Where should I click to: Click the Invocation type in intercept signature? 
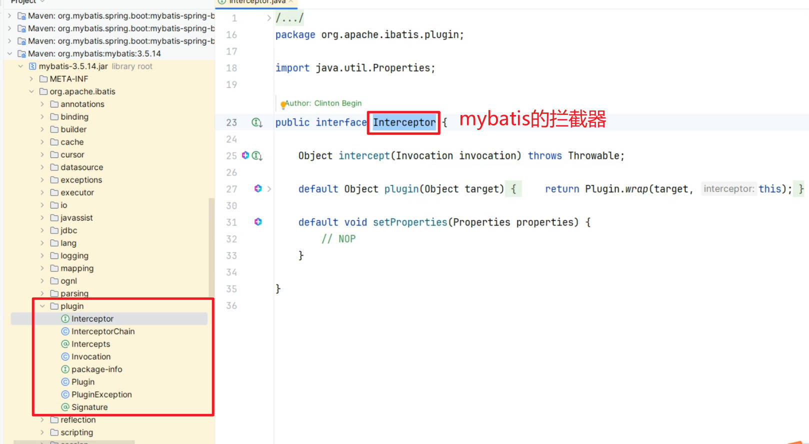click(x=424, y=156)
